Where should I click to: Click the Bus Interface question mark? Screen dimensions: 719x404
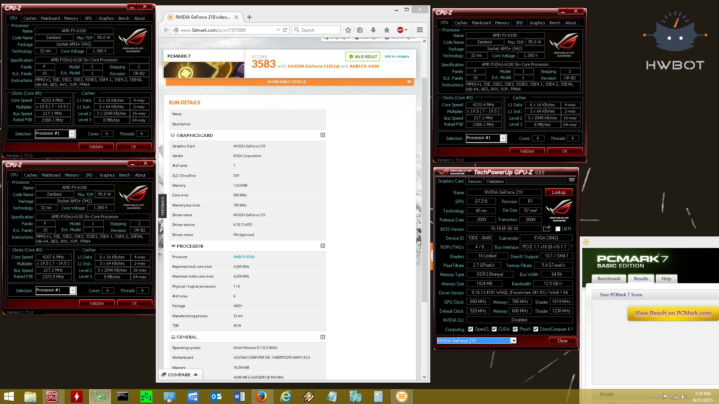(572, 247)
